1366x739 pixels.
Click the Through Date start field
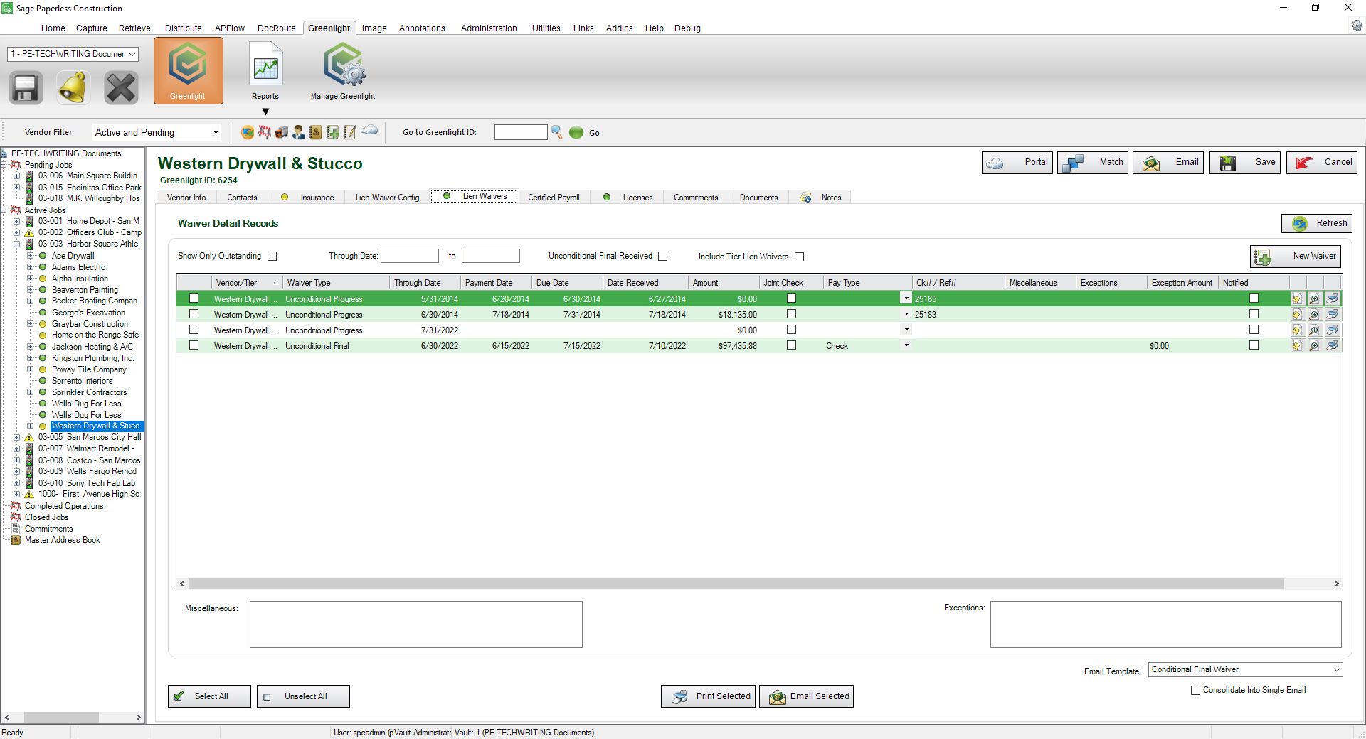click(x=410, y=256)
